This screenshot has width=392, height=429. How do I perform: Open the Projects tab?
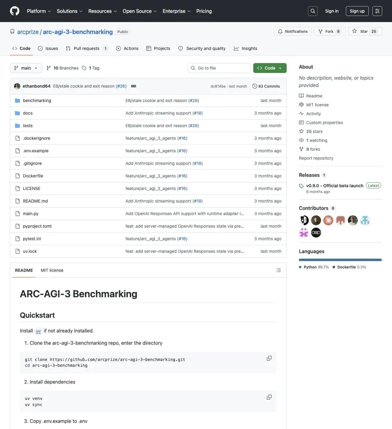[158, 48]
